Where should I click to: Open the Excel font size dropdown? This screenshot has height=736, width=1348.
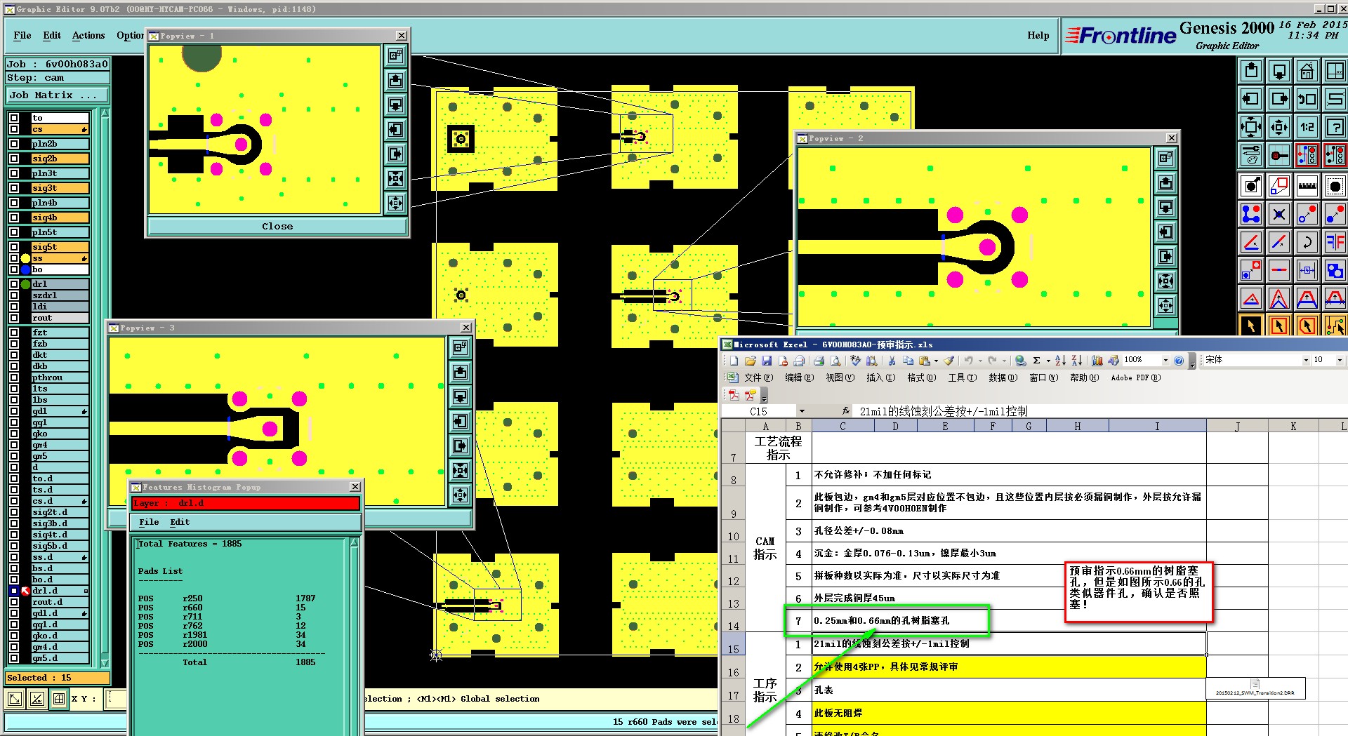click(1340, 361)
